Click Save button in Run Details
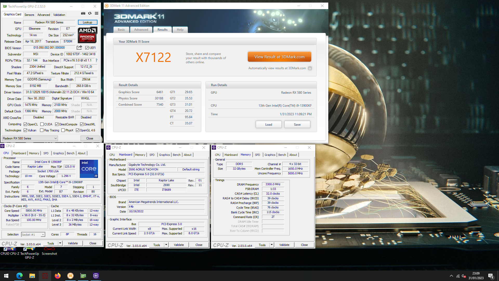This screenshot has height=281, width=499. pos(297,125)
